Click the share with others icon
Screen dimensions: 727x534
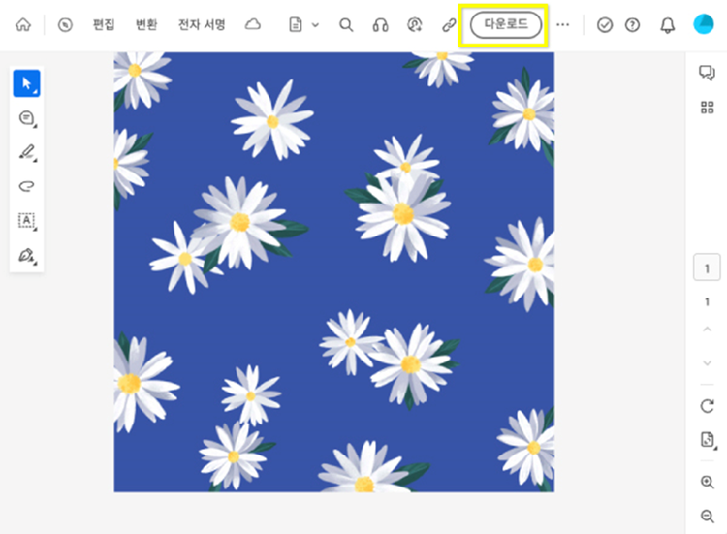pos(415,24)
